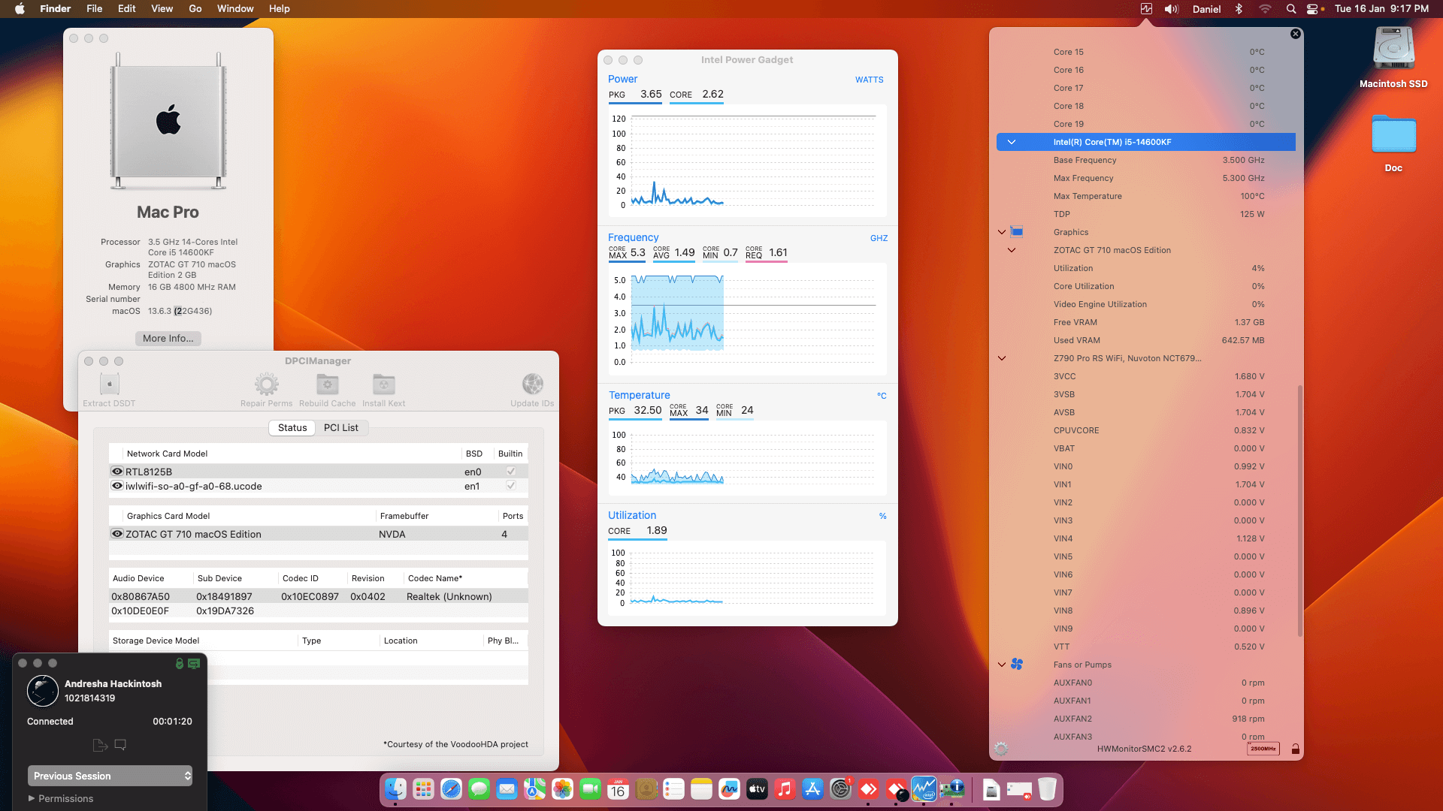Open the Window menu
Screen dimensions: 1443x811
point(235,9)
